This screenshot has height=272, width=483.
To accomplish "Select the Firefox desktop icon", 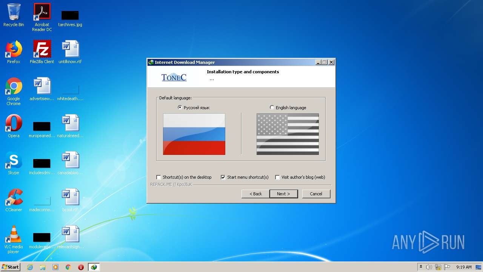I will pyautogui.click(x=14, y=52).
